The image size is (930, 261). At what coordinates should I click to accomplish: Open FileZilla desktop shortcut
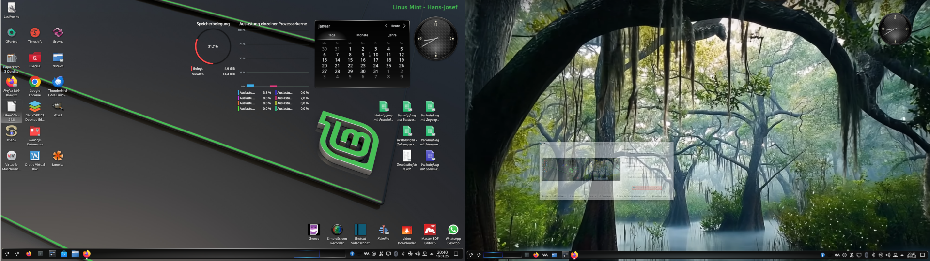(35, 58)
